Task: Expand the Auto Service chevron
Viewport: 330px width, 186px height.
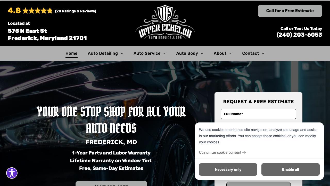Action: coord(164,53)
